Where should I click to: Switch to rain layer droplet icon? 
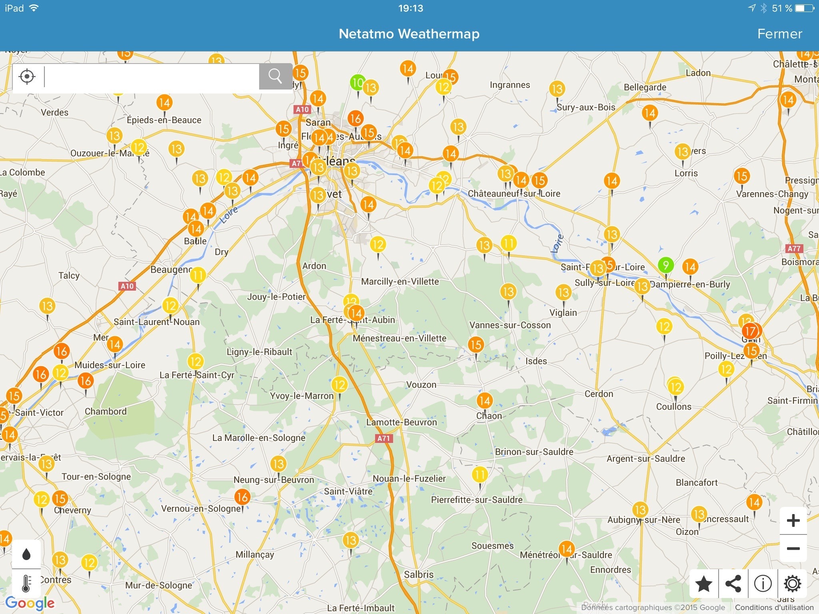(x=26, y=554)
